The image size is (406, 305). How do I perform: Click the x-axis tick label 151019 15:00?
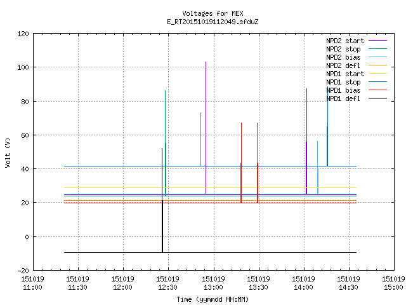(393, 283)
